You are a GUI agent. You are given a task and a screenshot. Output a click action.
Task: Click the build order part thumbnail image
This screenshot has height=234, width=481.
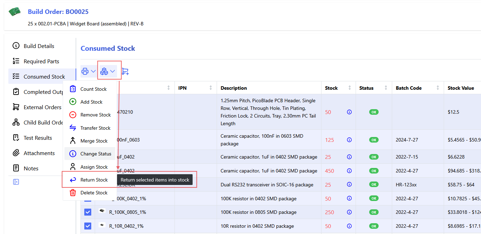pos(15,12)
